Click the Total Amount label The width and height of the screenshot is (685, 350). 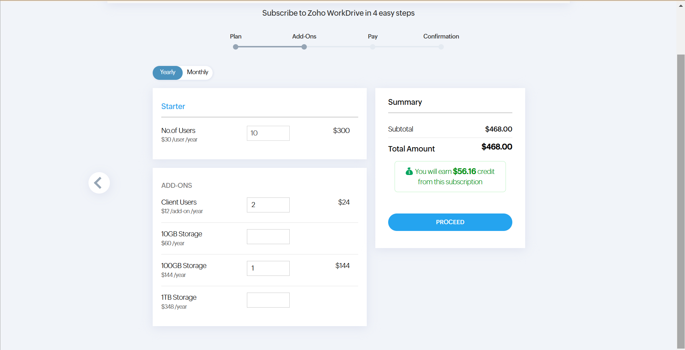tap(411, 149)
